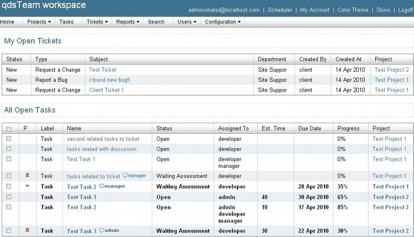Click the Color Theme header link
Viewport: 414px width, 237px height.
(353, 10)
